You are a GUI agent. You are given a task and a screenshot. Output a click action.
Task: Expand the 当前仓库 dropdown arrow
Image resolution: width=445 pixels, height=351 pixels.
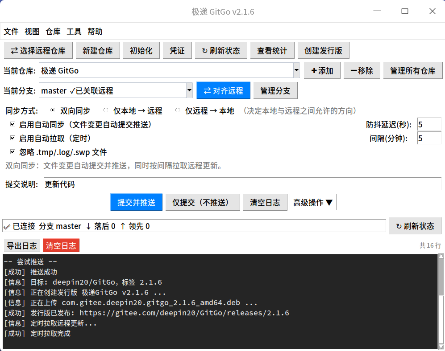[x=296, y=70]
